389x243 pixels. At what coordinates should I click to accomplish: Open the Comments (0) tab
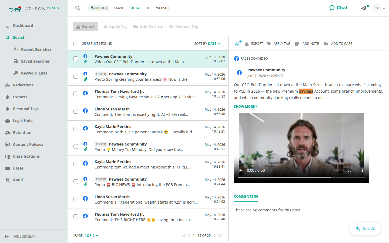(x=246, y=197)
